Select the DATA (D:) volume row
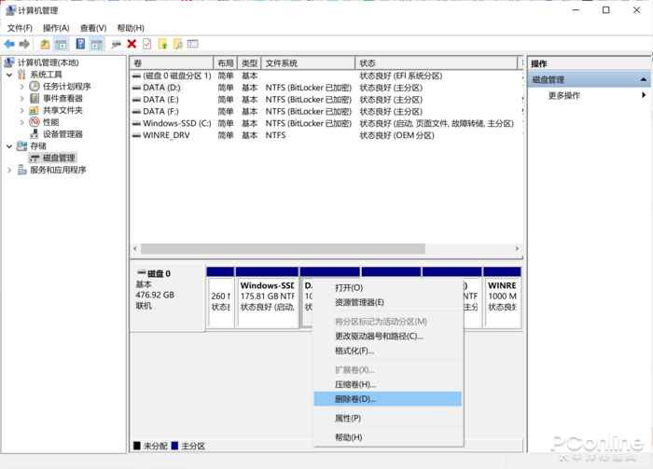Screen dimensions: 653x469 (326, 88)
